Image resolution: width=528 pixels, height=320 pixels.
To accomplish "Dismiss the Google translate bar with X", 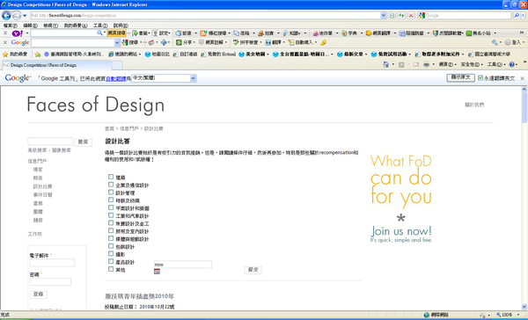I will pos(522,78).
